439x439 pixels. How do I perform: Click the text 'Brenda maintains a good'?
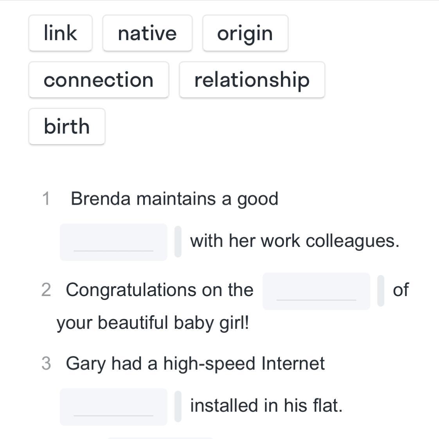[x=175, y=198]
